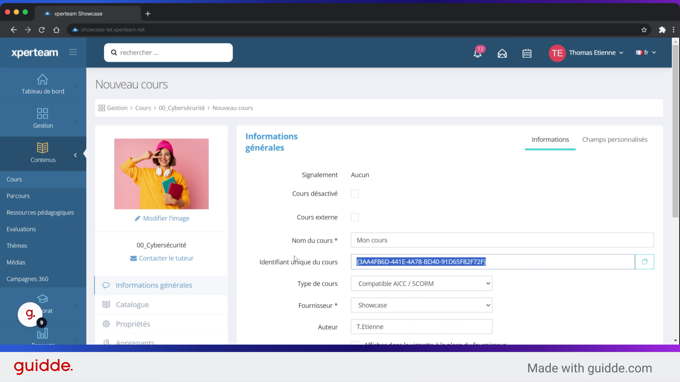Screen dimensions: 680x382
Task: Open the notifications bell icon
Action: [x=477, y=53]
